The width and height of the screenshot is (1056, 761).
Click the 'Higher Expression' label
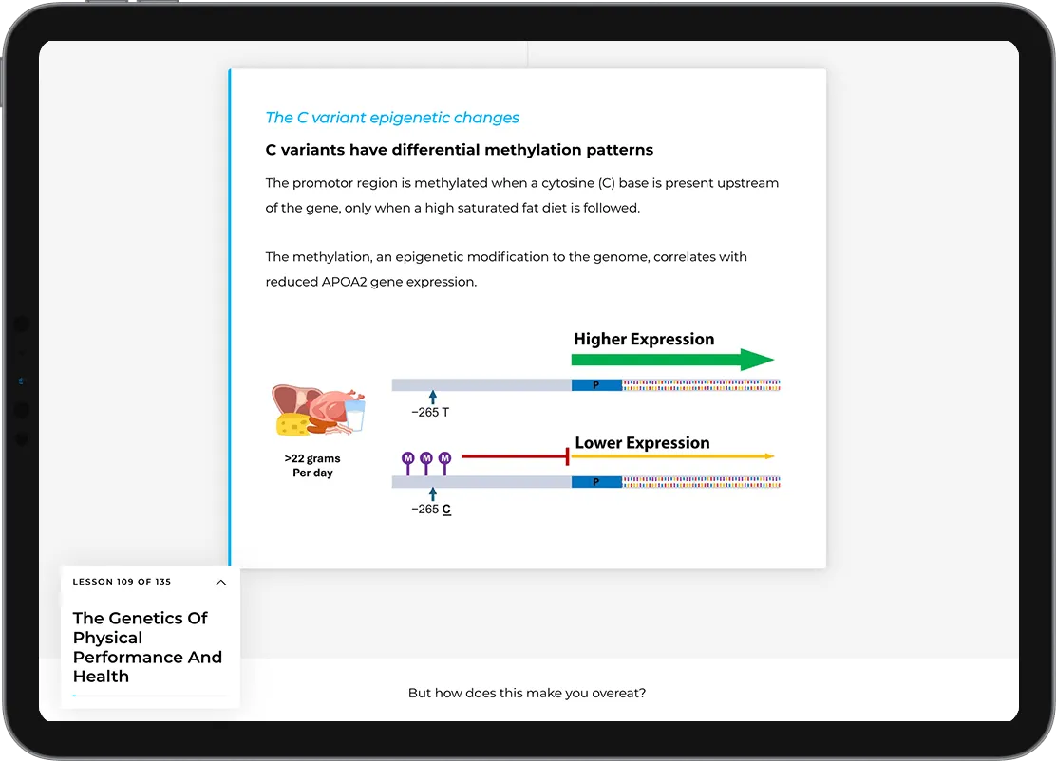[x=644, y=339]
